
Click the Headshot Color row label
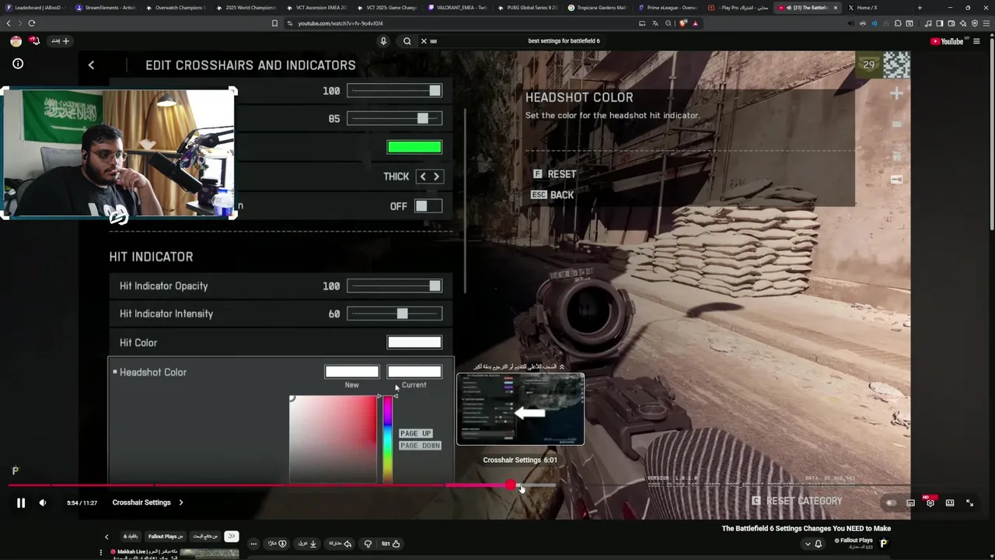coord(153,373)
